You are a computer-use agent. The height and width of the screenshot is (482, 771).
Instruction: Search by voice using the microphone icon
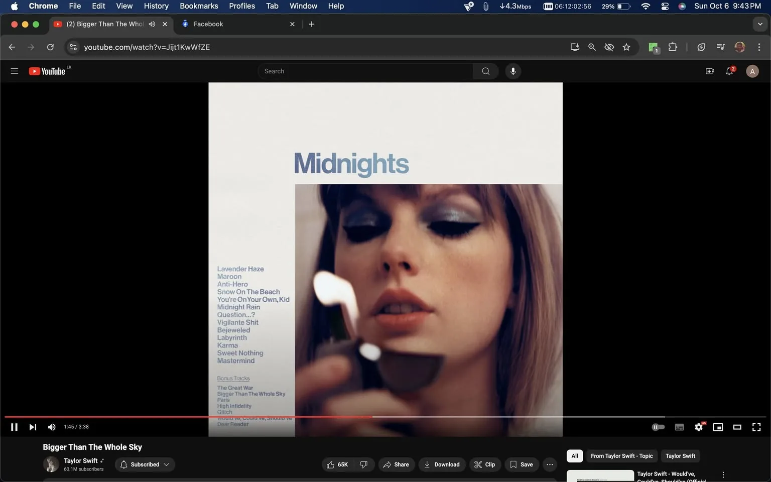coord(512,71)
